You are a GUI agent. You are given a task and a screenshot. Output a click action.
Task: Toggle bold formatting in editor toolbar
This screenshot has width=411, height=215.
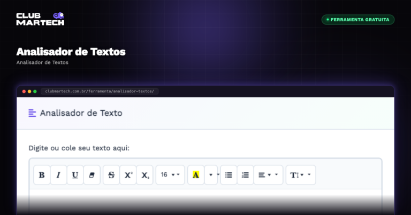click(42, 175)
